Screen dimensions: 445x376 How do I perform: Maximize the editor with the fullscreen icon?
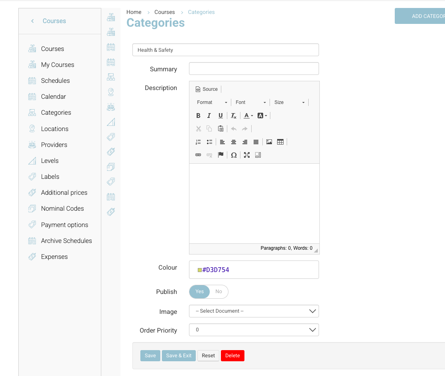(x=247, y=155)
